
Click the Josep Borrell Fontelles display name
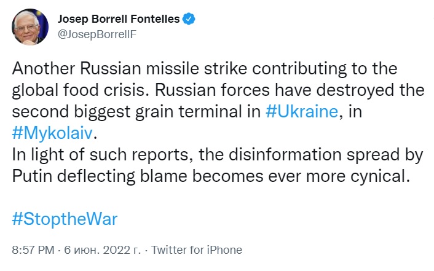118,19
